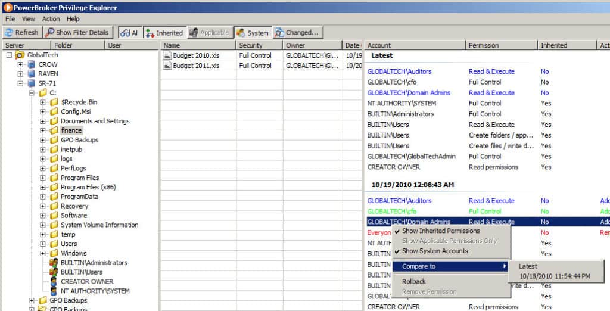This screenshot has width=610, height=311.
Task: Click the Config.Msi folder icon
Action: tap(54, 111)
